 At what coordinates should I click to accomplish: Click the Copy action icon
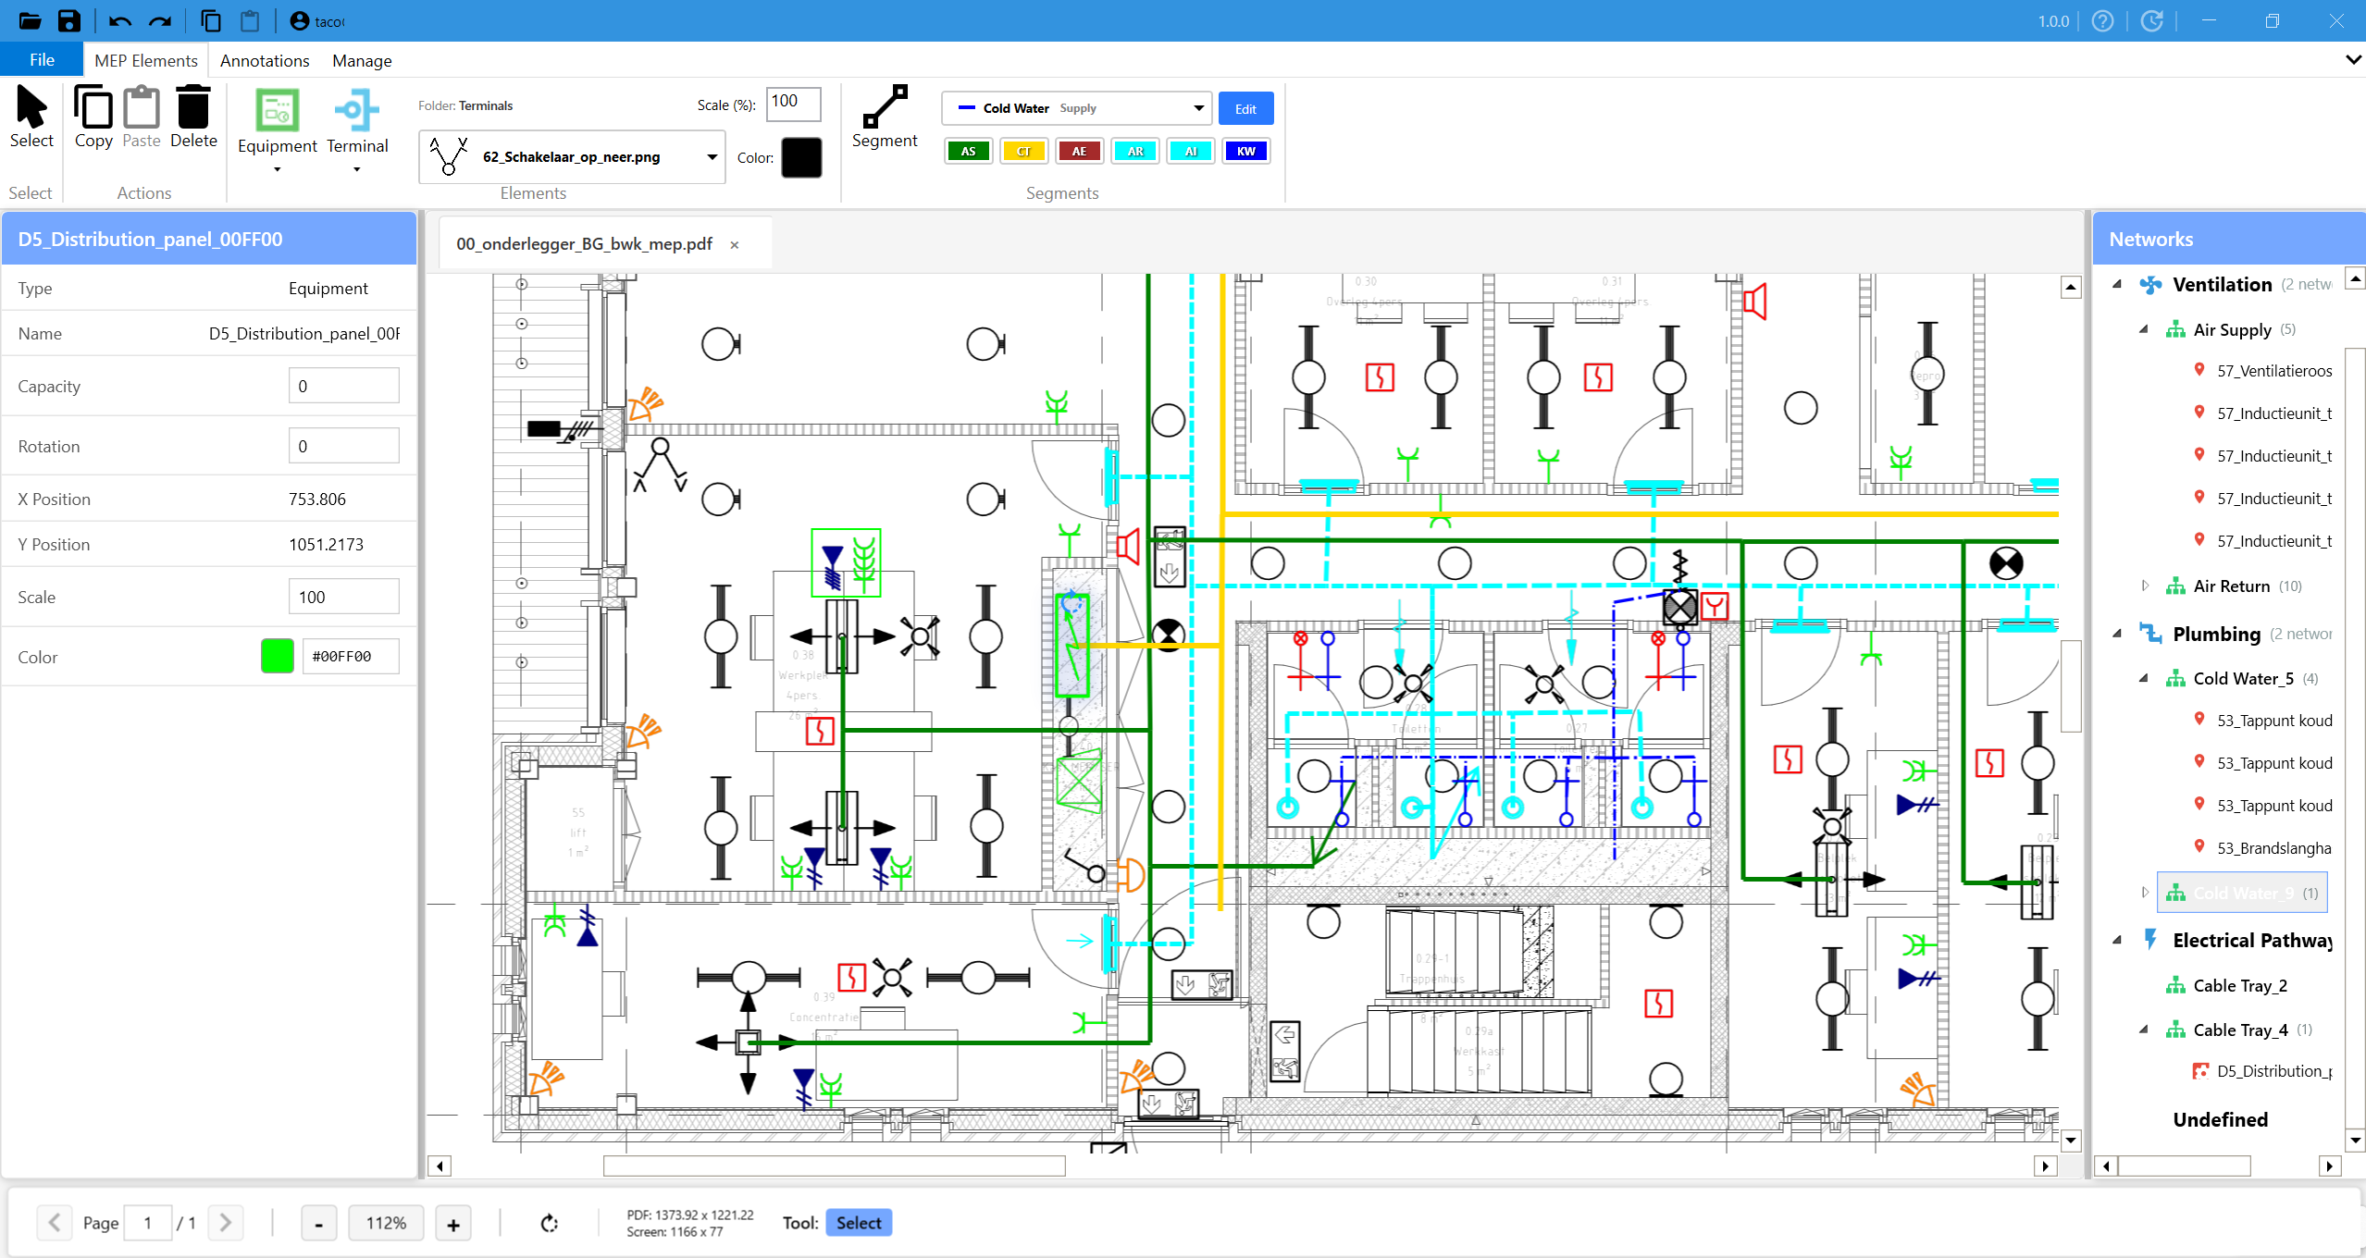(93, 111)
